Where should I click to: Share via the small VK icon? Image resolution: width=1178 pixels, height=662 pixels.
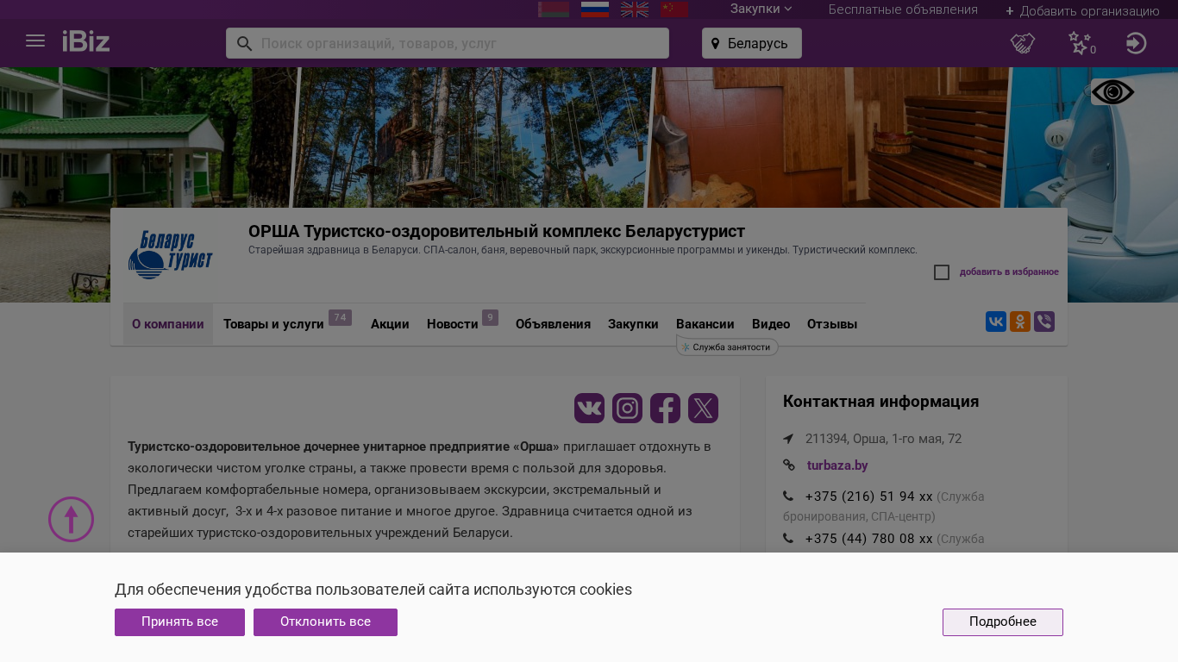pyautogui.click(x=996, y=322)
